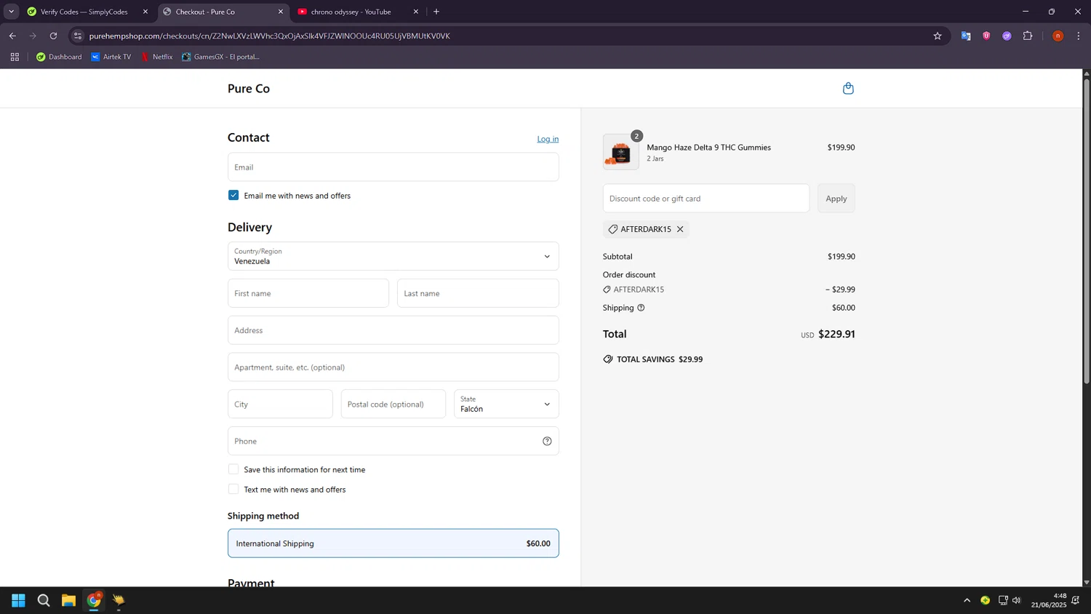Click the shipping info help icon

[x=641, y=308]
